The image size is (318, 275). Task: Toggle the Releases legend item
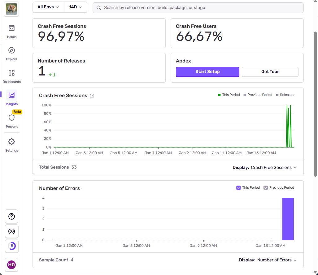pyautogui.click(x=285, y=95)
